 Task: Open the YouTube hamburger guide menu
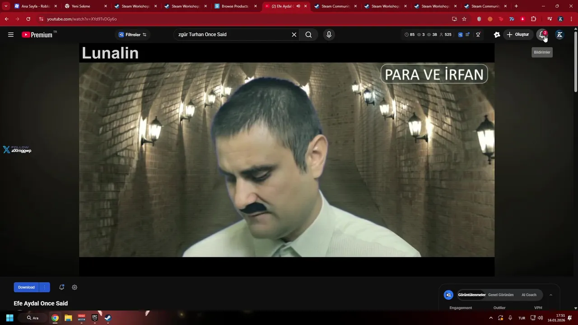pyautogui.click(x=11, y=35)
